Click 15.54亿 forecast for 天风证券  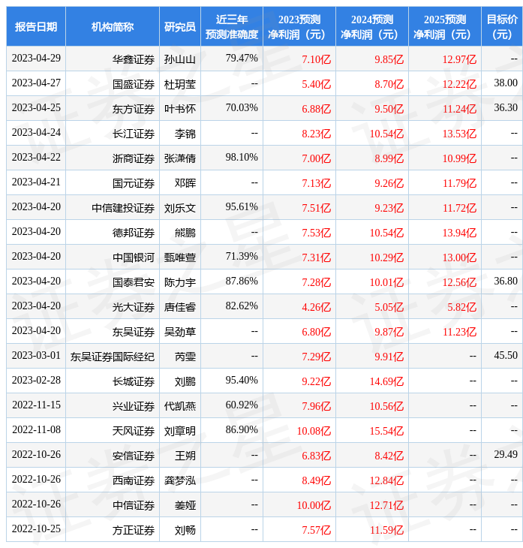pyautogui.click(x=386, y=432)
